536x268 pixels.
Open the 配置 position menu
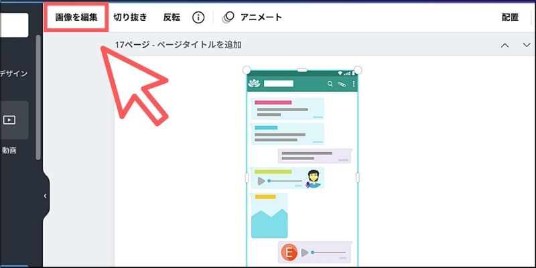pos(510,17)
